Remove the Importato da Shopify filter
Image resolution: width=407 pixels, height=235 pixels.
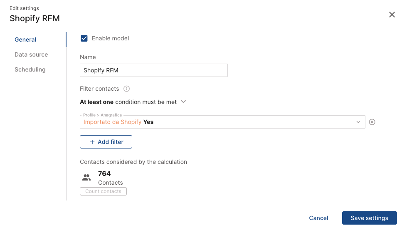click(x=372, y=122)
